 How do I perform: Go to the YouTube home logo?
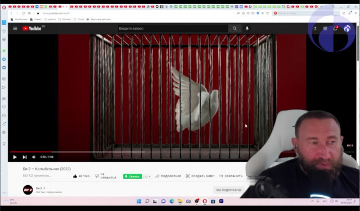[32, 29]
